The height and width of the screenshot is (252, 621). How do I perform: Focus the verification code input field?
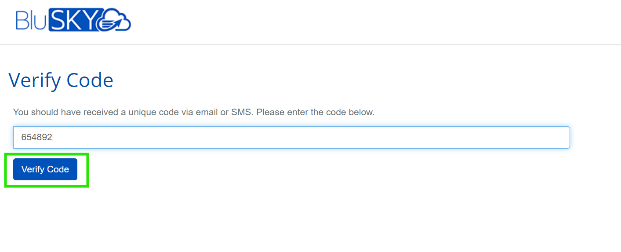coord(291,138)
